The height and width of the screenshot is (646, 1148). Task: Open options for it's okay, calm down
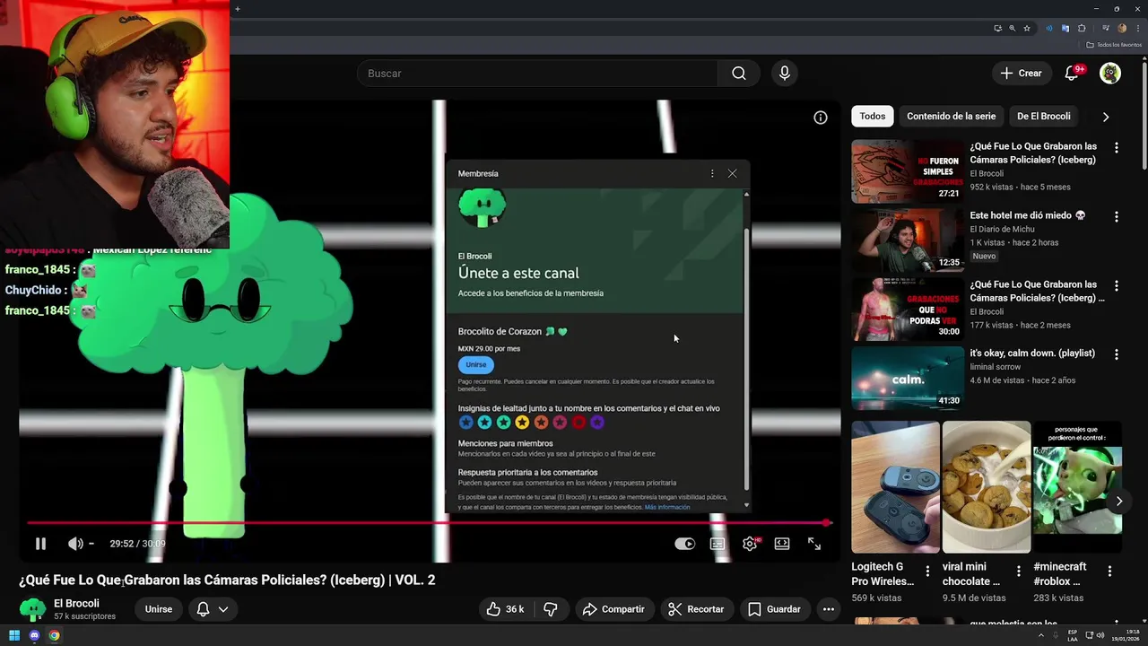[1117, 354]
